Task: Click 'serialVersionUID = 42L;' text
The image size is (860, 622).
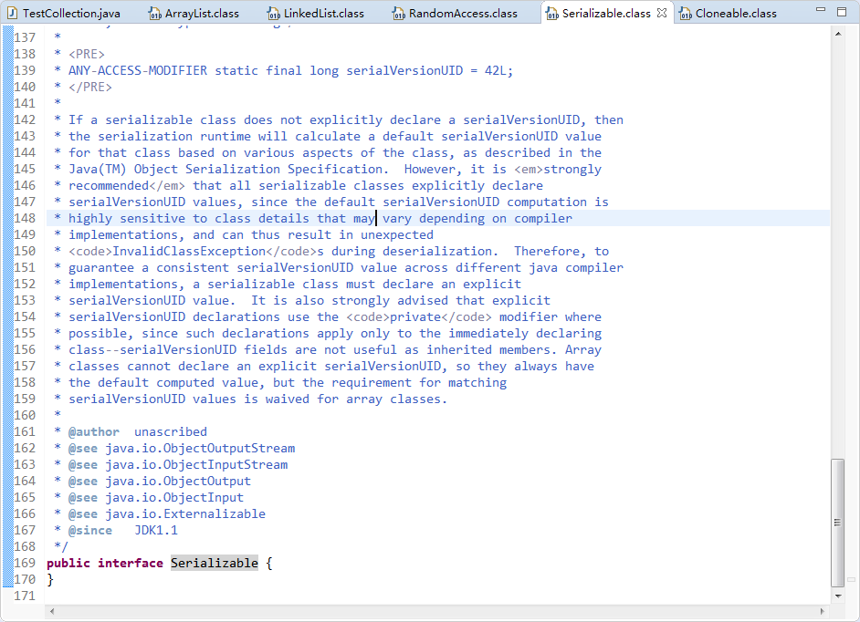Action: (x=429, y=71)
